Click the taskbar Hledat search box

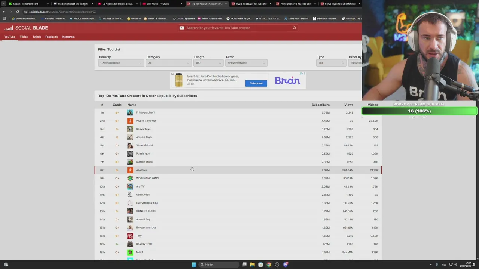[219, 265]
